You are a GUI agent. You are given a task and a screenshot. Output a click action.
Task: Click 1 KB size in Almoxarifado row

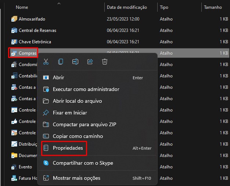pyautogui.click(x=224, y=19)
